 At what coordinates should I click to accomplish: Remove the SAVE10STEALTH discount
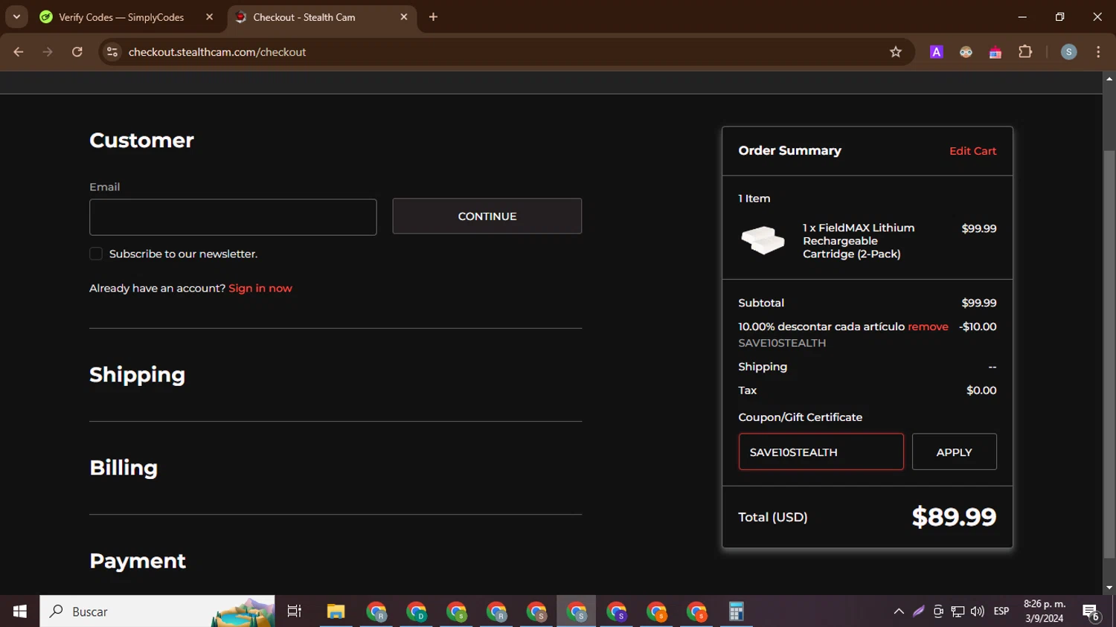coord(928,327)
